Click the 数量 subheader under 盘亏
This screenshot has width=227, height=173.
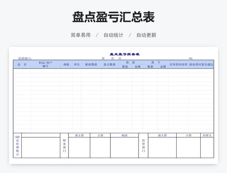pos(150,66)
